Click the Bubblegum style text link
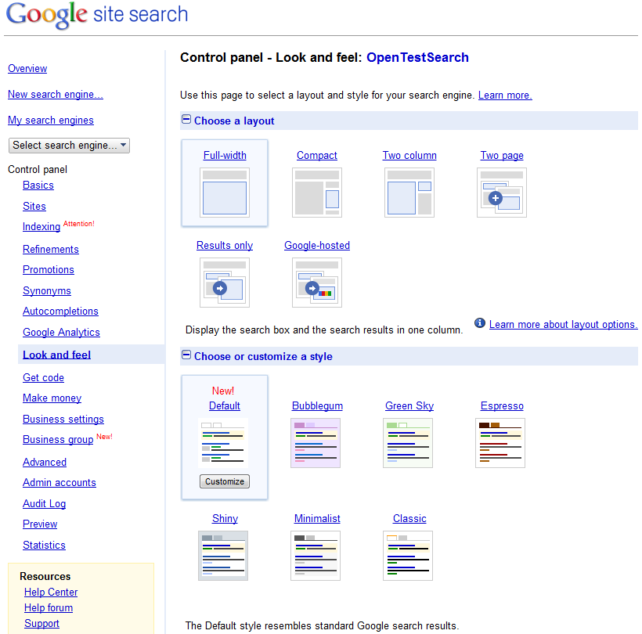 pos(317,405)
